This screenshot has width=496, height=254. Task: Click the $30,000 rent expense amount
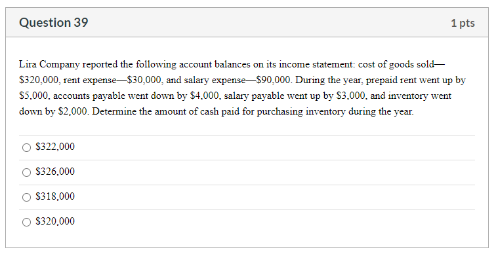(145, 80)
